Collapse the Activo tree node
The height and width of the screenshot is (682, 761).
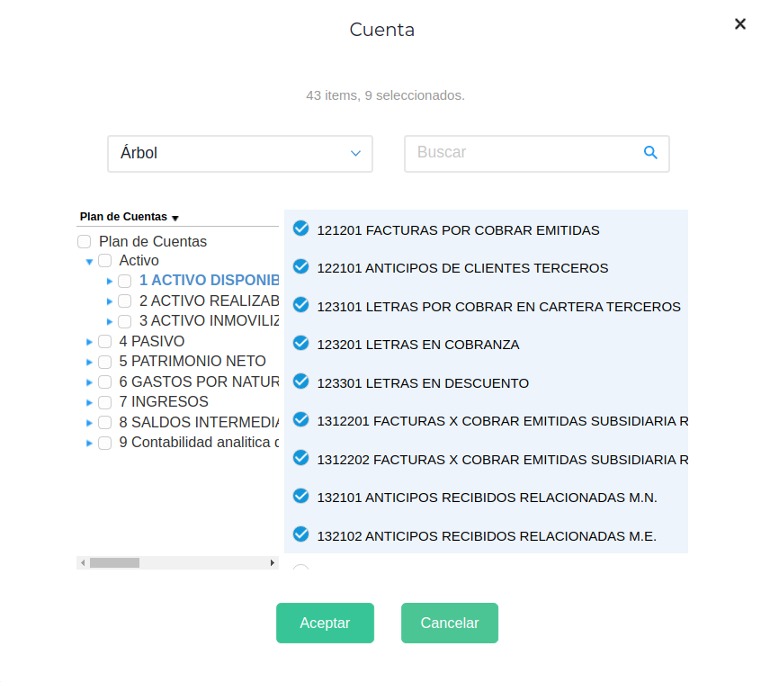point(89,262)
